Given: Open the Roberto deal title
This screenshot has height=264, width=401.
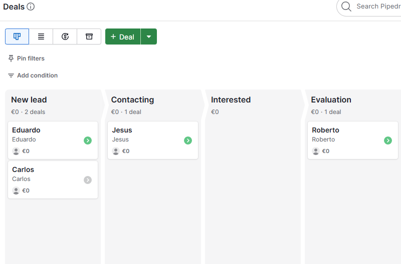Looking at the screenshot, I should 325,130.
